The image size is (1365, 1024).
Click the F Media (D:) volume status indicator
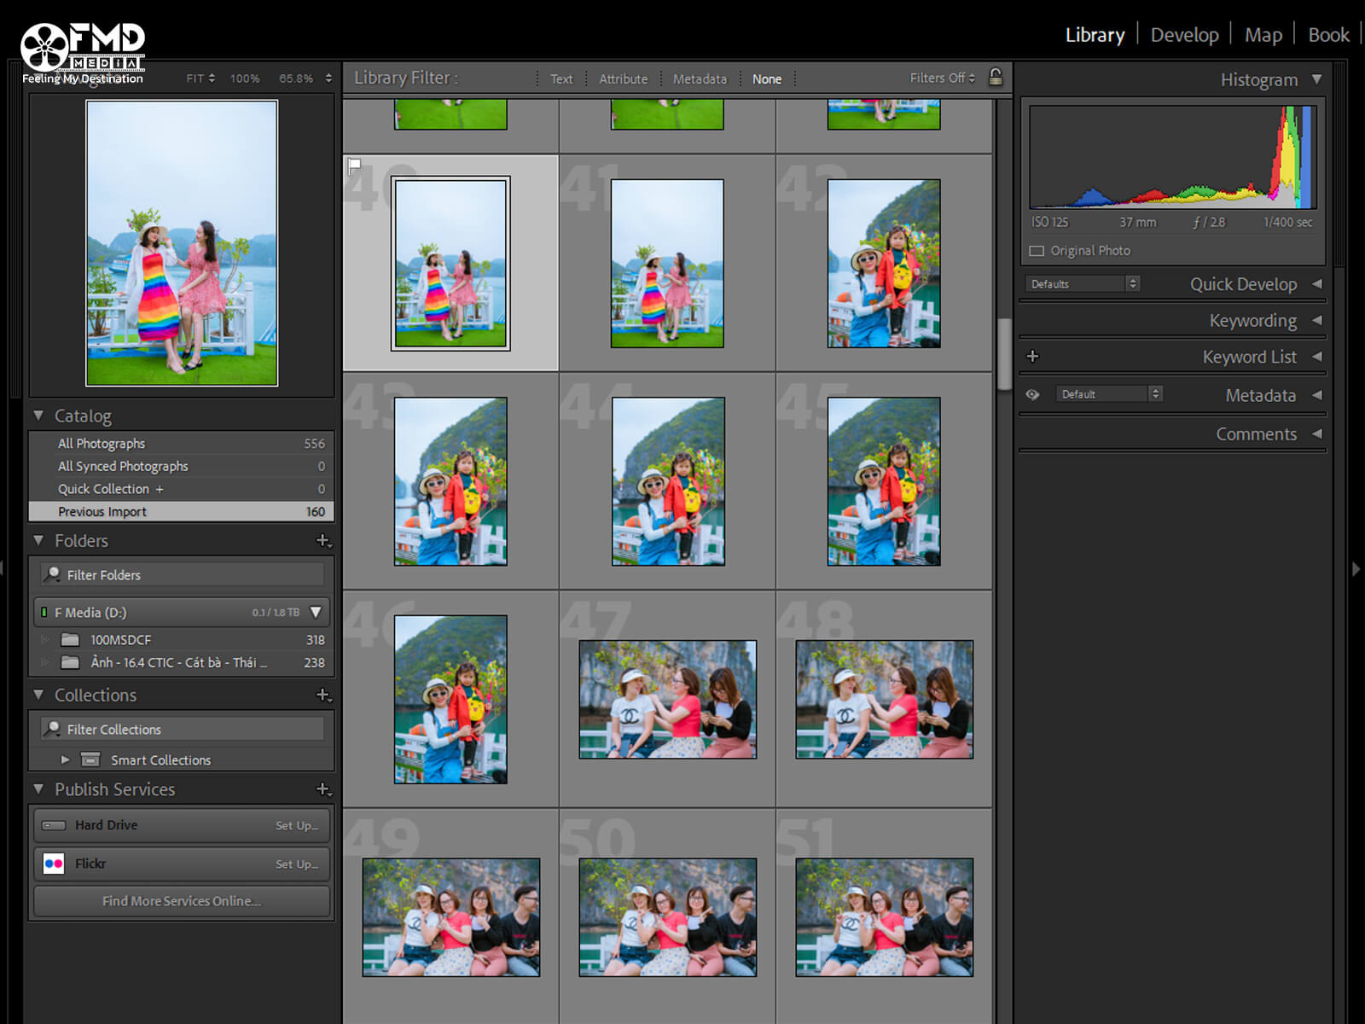click(x=44, y=613)
